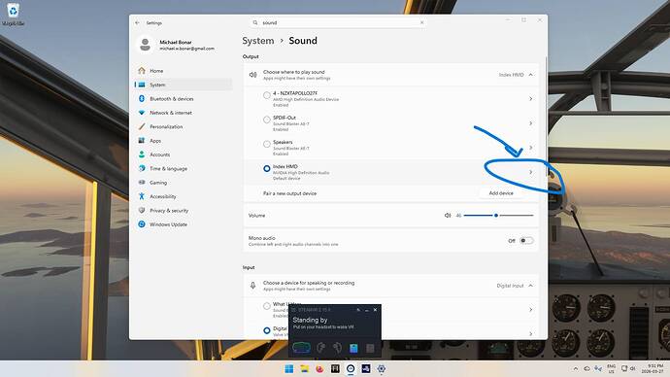Open the OneDrive cloud tray icon
The height and width of the screenshot is (377, 670).
587,369
